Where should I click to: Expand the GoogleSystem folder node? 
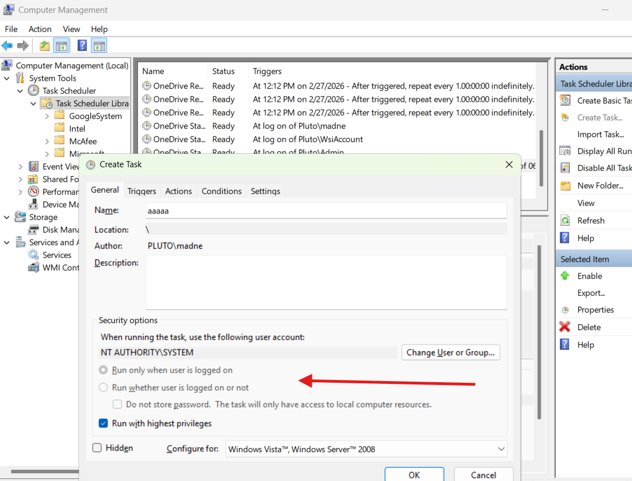(47, 116)
